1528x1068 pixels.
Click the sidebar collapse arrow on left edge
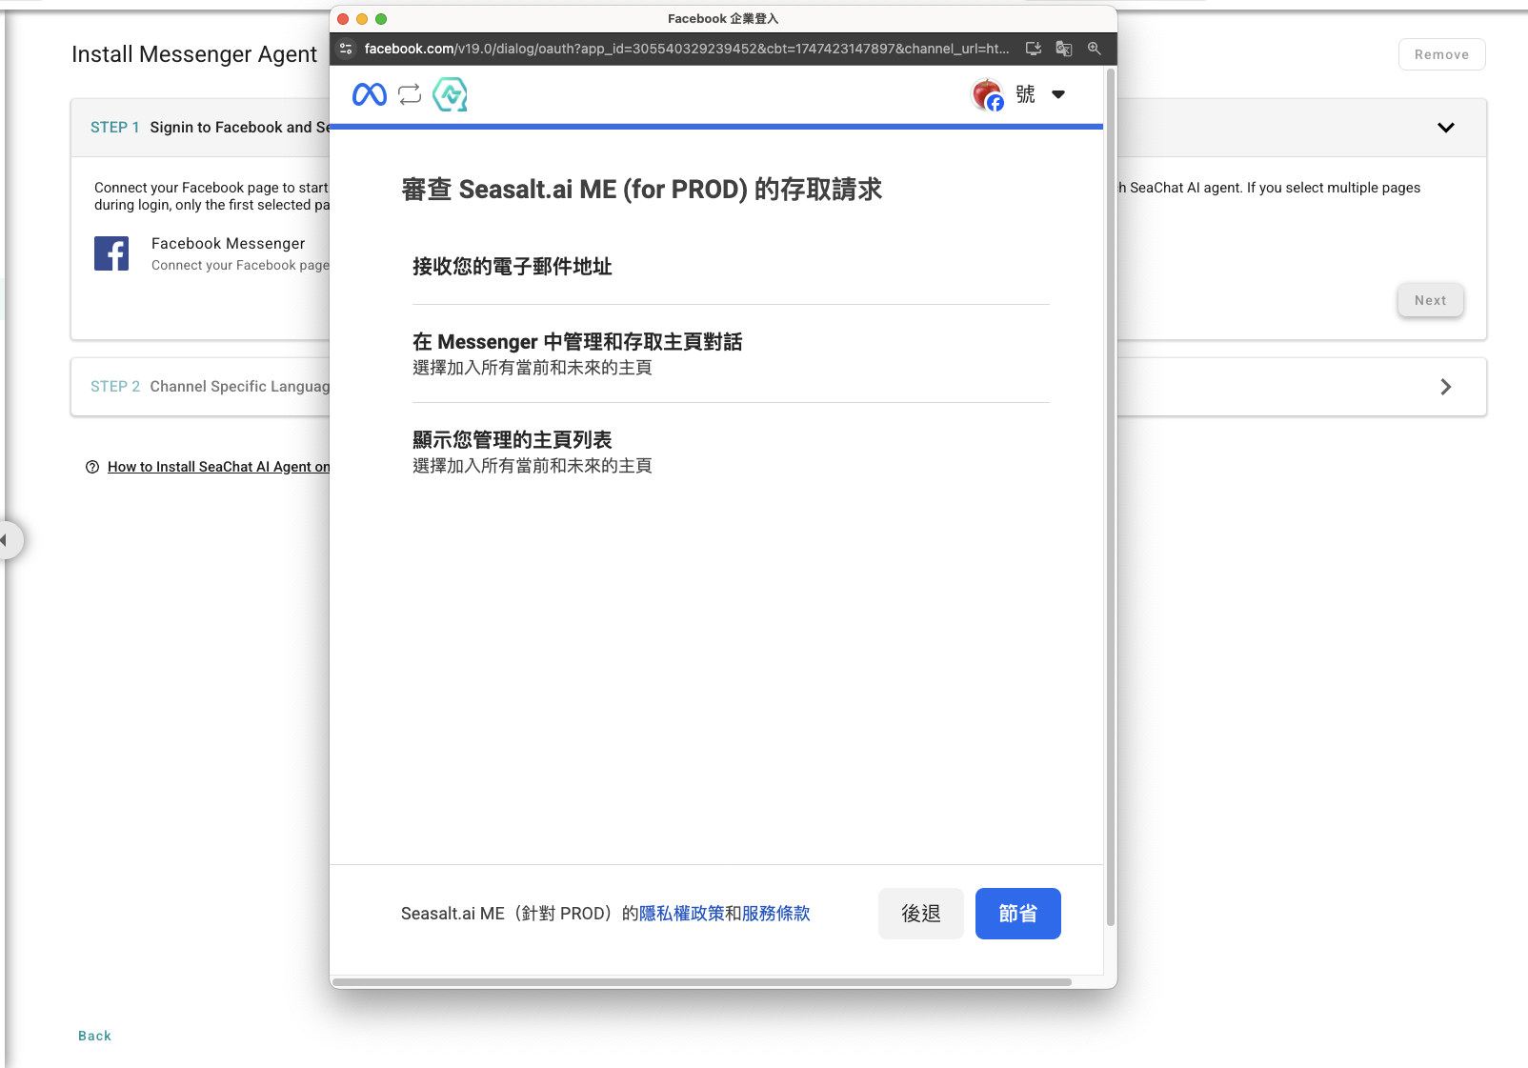coord(6,540)
